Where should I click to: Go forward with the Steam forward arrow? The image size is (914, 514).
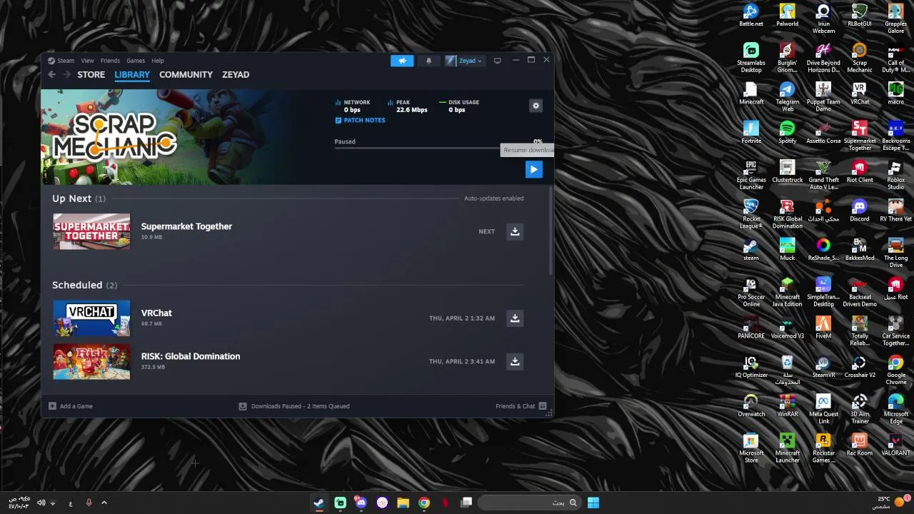tap(66, 74)
